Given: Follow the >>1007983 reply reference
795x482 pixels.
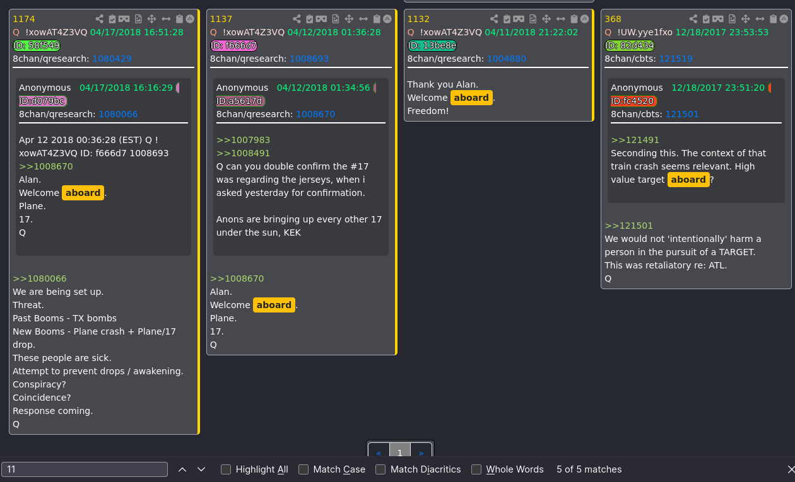Looking at the screenshot, I should [x=243, y=140].
